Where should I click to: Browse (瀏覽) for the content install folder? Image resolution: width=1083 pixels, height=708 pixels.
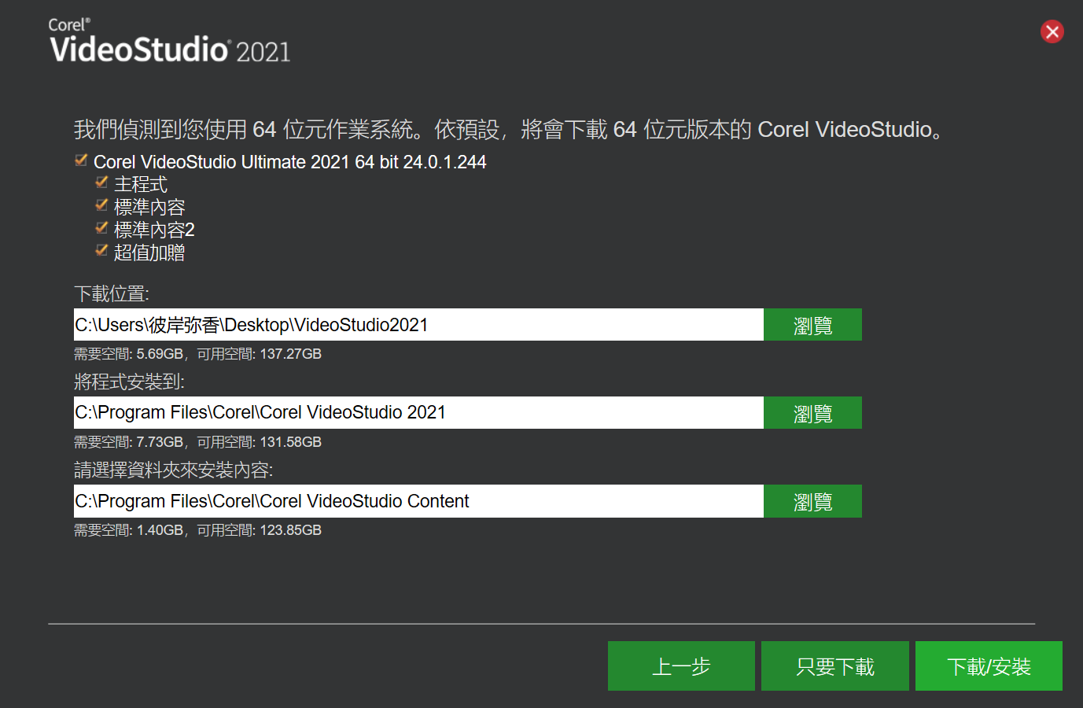812,501
